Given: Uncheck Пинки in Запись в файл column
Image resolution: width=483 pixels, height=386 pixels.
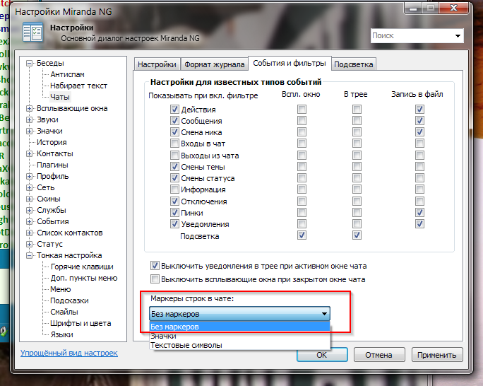Looking at the screenshot, I should 419,212.
